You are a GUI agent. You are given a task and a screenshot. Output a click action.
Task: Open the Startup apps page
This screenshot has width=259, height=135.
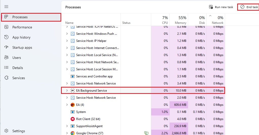[x=22, y=47]
